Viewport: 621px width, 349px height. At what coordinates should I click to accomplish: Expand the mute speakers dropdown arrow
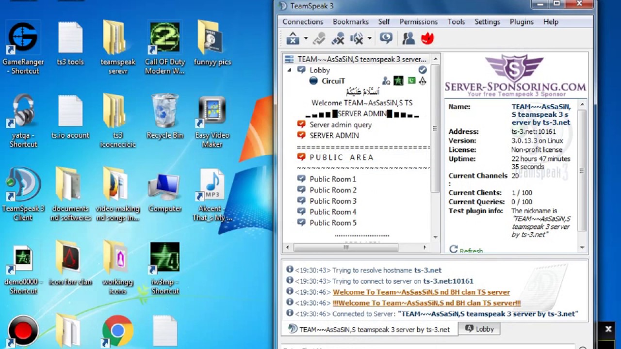pos(369,38)
